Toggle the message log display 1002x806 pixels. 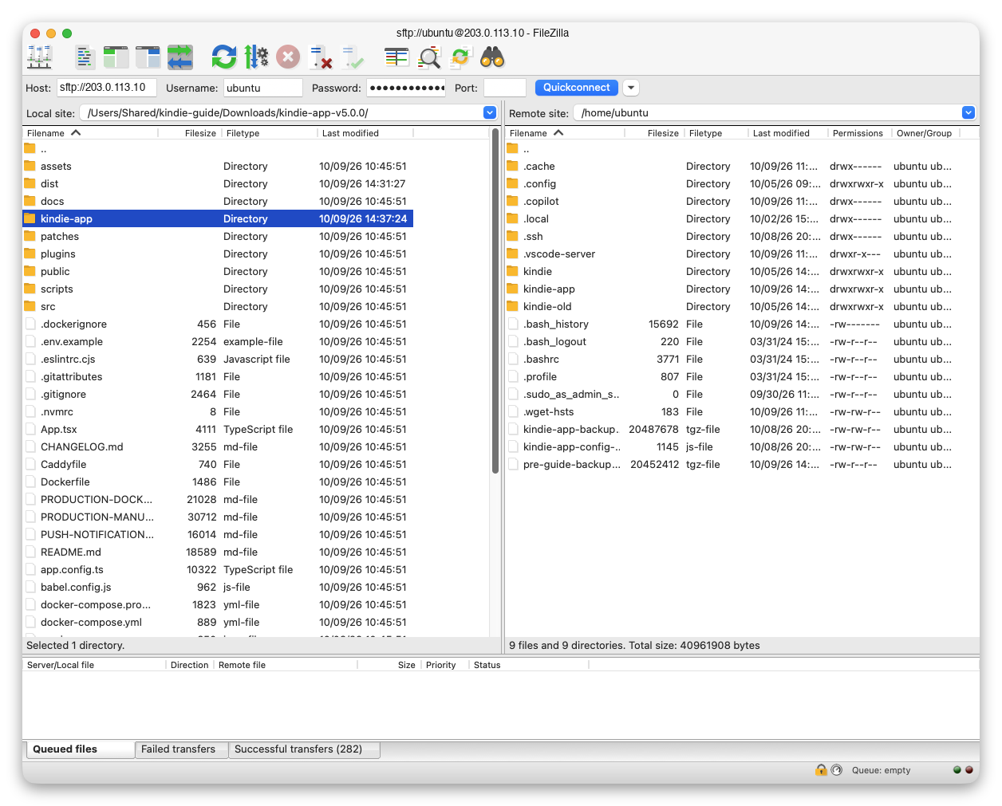pyautogui.click(x=85, y=57)
